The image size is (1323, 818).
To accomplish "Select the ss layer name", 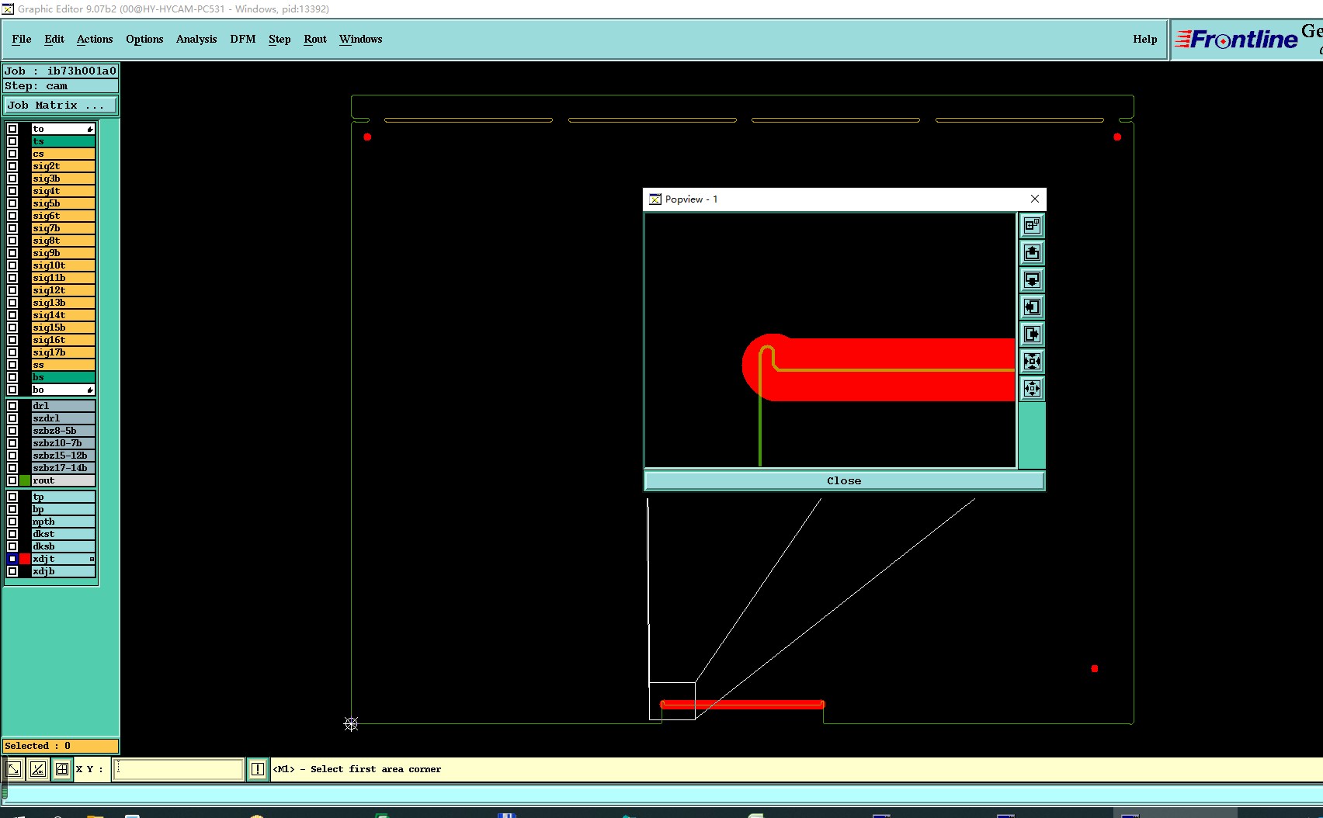I will click(x=63, y=365).
